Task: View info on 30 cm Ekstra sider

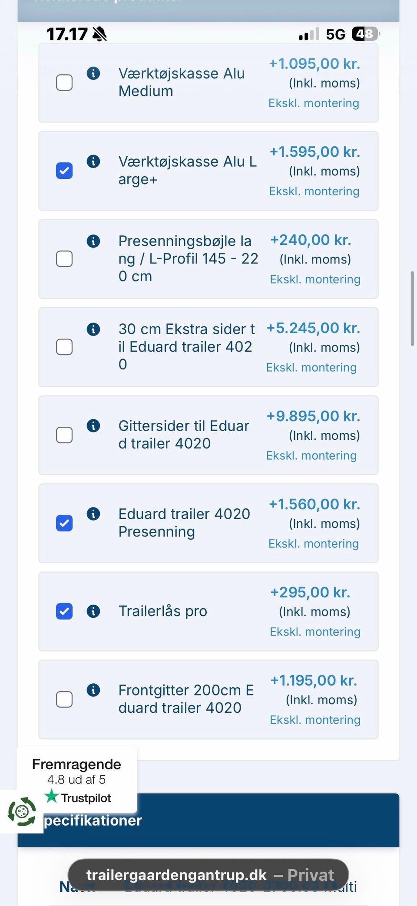Action: 93,329
